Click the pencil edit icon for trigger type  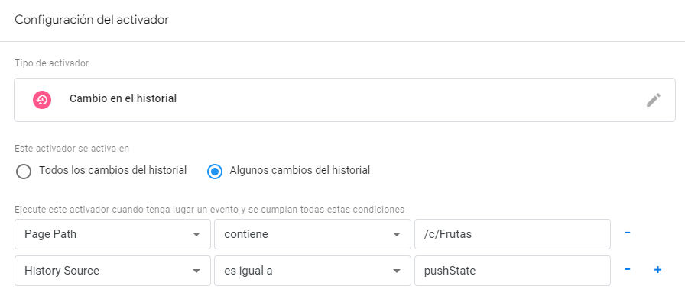pyautogui.click(x=654, y=100)
